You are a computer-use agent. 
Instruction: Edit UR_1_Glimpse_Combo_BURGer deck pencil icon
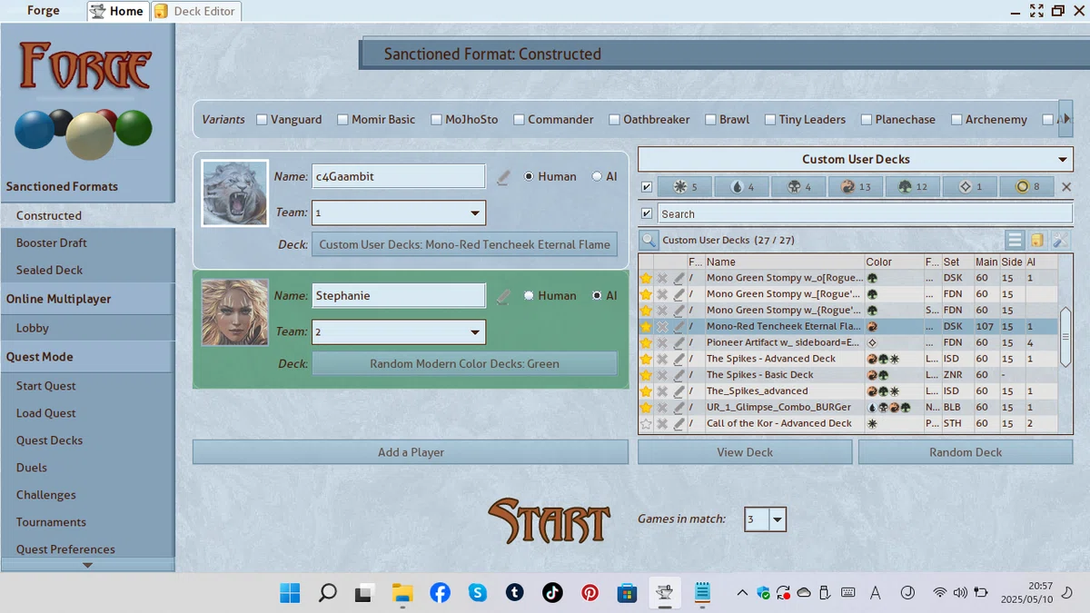679,408
